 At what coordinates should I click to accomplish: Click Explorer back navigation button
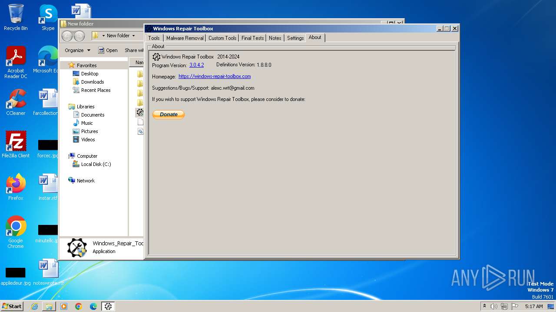click(x=67, y=36)
